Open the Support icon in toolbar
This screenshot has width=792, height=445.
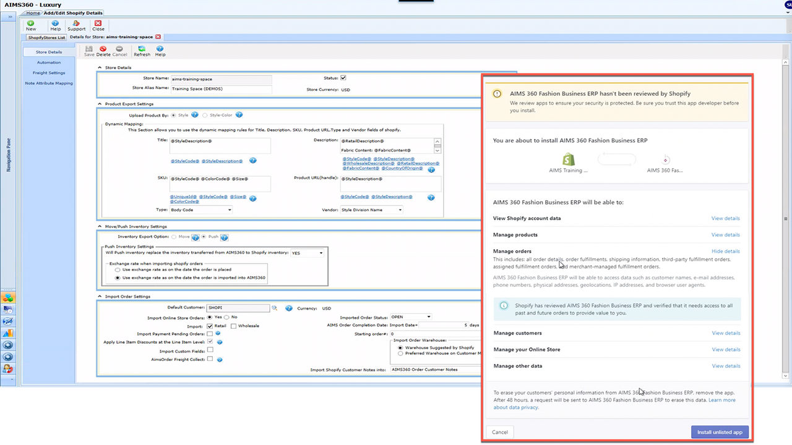[77, 25]
